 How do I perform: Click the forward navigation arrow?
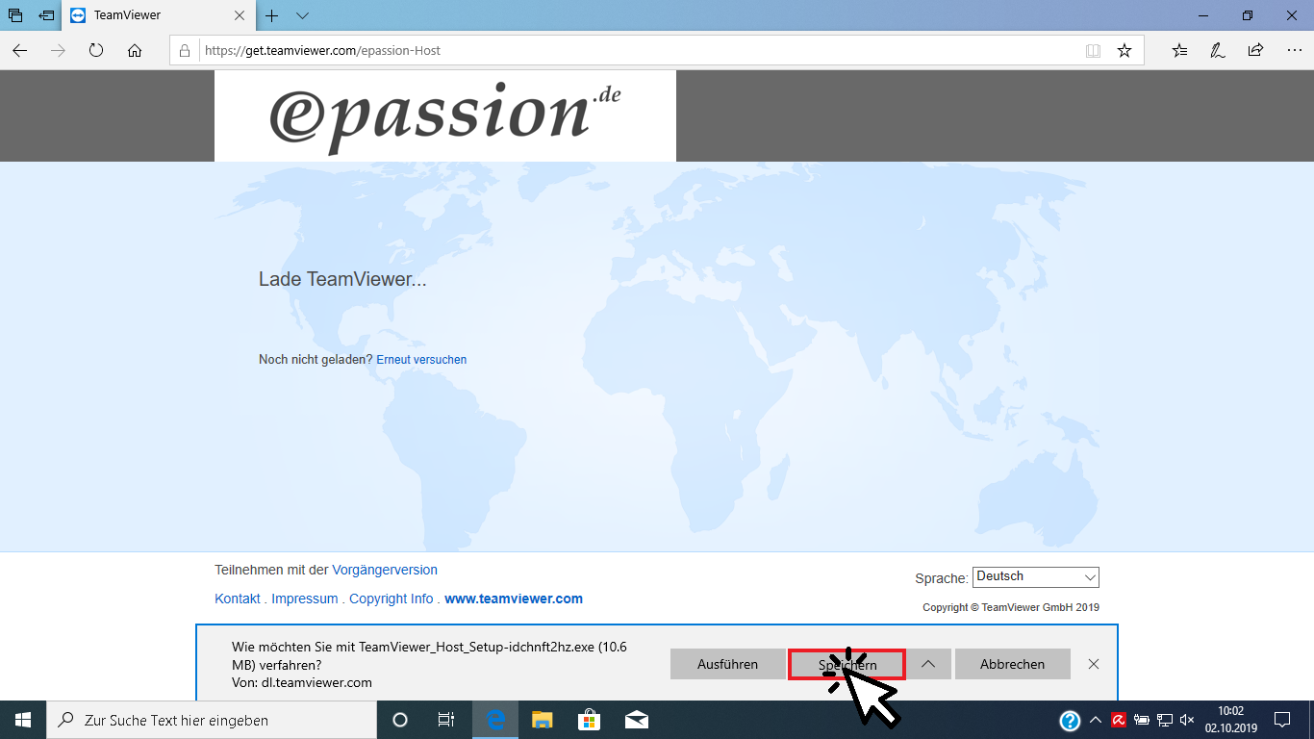click(x=58, y=50)
